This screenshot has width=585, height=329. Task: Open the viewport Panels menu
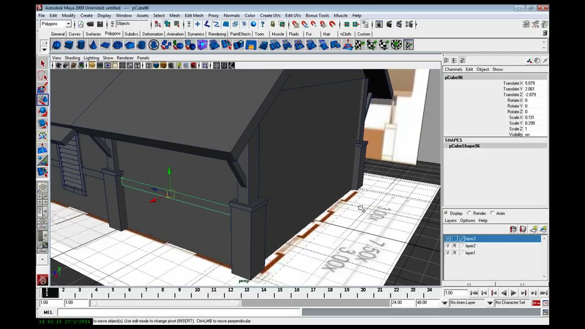(143, 58)
